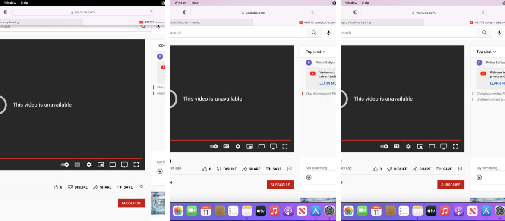The height and width of the screenshot is (221, 505).
Task: Open the video settings gear
Action: click(x=238, y=146)
